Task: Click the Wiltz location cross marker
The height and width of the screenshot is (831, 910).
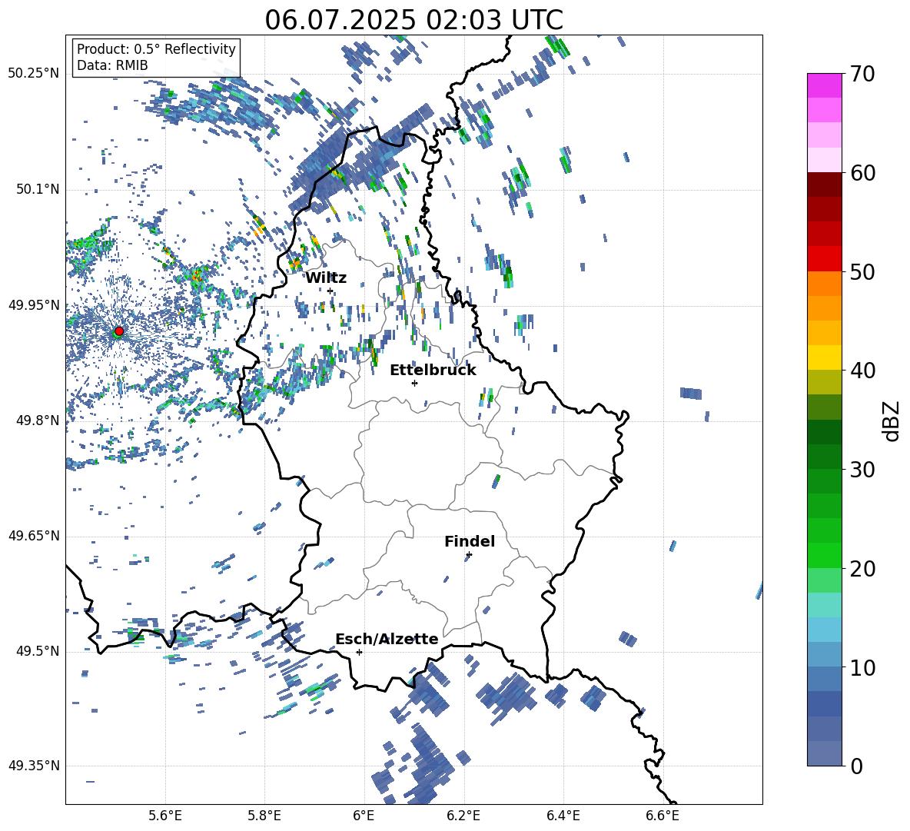Action: pyautogui.click(x=330, y=291)
